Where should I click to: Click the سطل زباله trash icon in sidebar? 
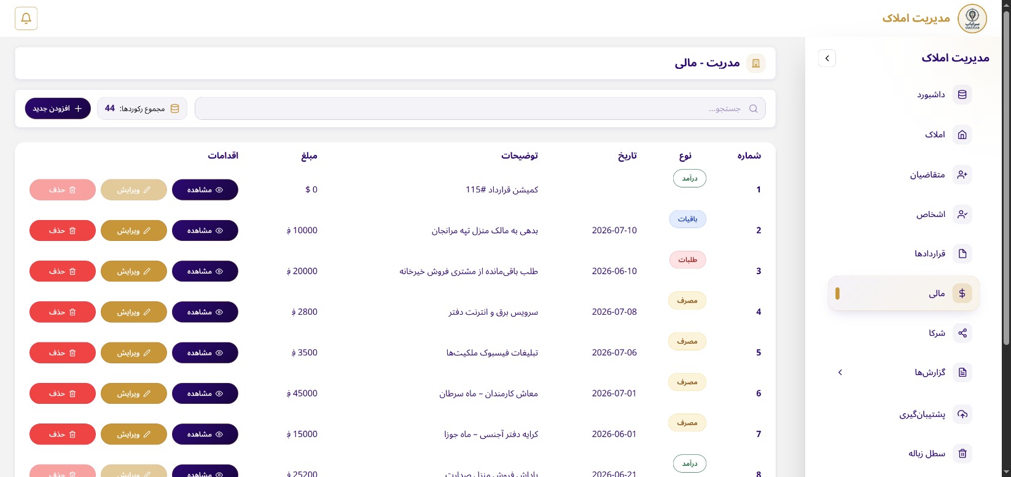click(x=962, y=454)
